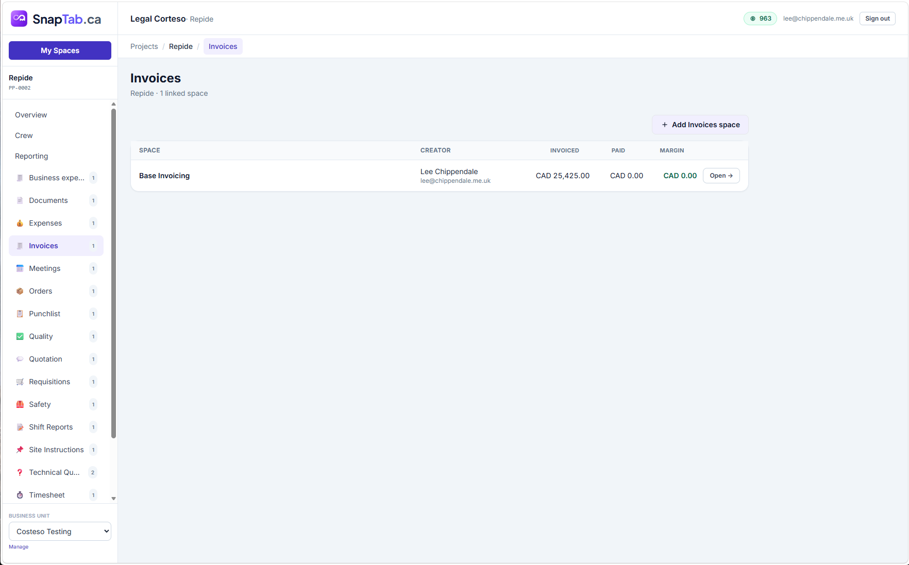Click the Add Invoices space button
909x565 pixels.
700,125
